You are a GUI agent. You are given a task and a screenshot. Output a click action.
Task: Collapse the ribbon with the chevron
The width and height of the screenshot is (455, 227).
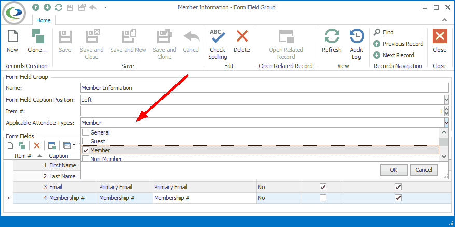(x=444, y=20)
